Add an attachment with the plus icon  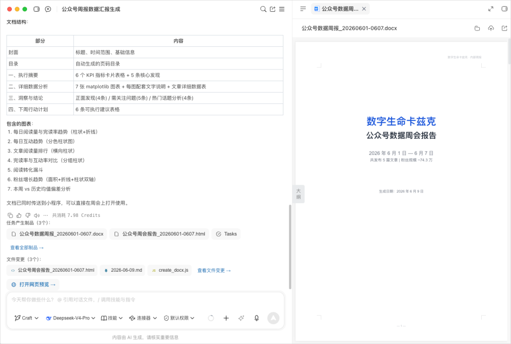[226, 318]
